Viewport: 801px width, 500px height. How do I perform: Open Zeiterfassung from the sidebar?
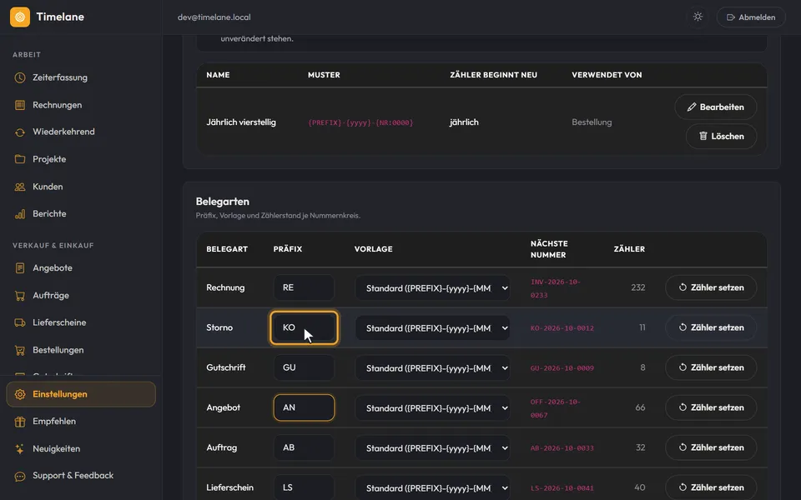(81, 77)
